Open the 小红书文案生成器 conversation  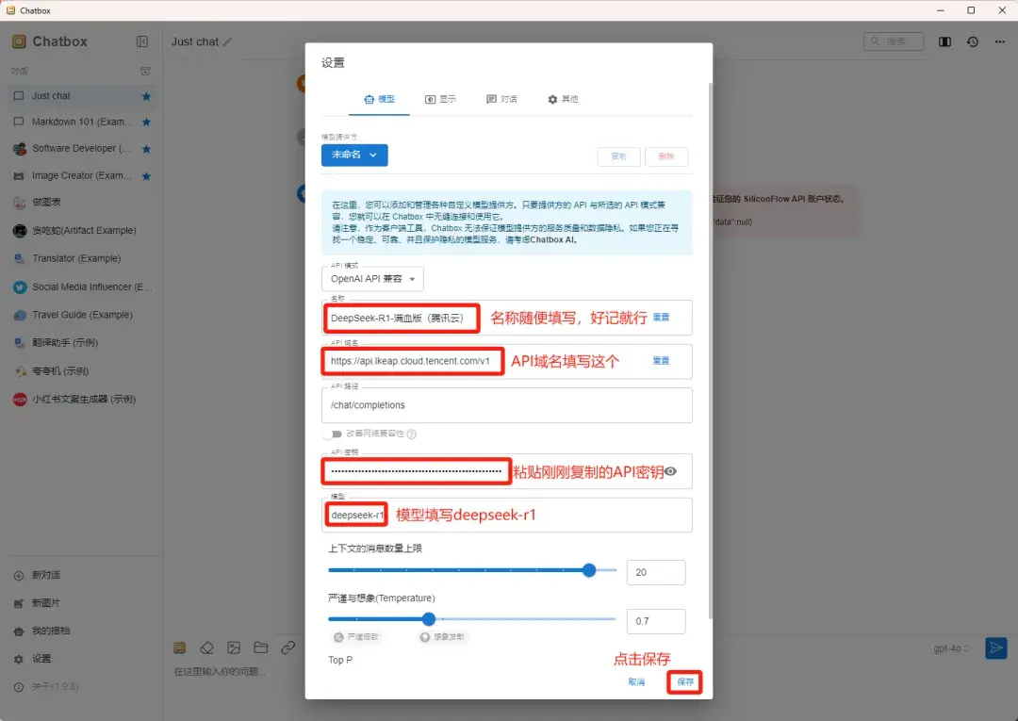click(81, 399)
